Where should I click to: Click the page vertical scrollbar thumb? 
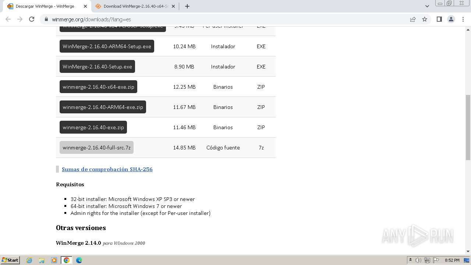[x=468, y=127]
